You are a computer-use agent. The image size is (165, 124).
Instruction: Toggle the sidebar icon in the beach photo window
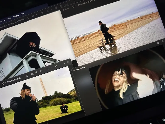point(73,7)
